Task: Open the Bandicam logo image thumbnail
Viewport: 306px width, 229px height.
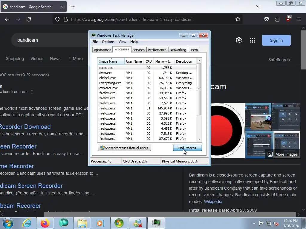Action: (228, 131)
